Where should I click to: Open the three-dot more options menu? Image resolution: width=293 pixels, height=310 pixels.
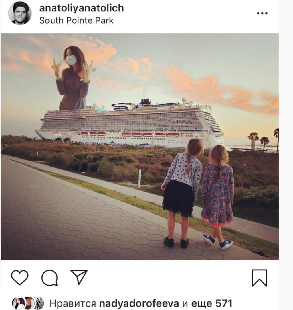pyautogui.click(x=262, y=13)
